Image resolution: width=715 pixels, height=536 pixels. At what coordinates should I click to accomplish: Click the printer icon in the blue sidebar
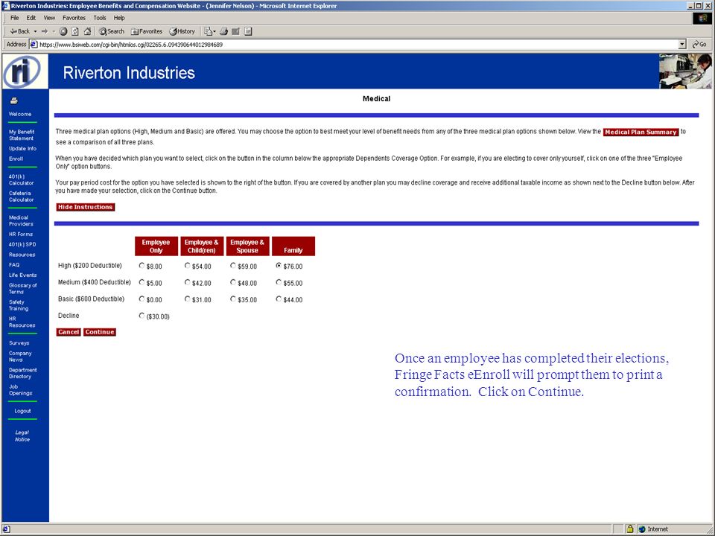(14, 100)
